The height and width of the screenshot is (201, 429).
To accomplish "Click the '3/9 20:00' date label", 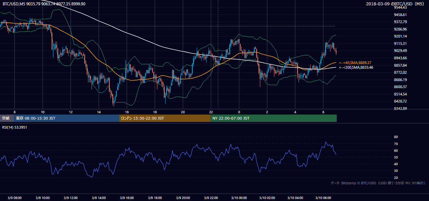I will point(183,198).
